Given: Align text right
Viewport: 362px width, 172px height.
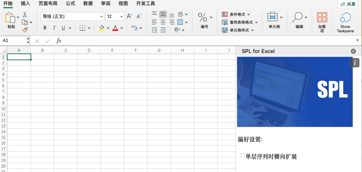Looking at the screenshot, I should point(172,22).
